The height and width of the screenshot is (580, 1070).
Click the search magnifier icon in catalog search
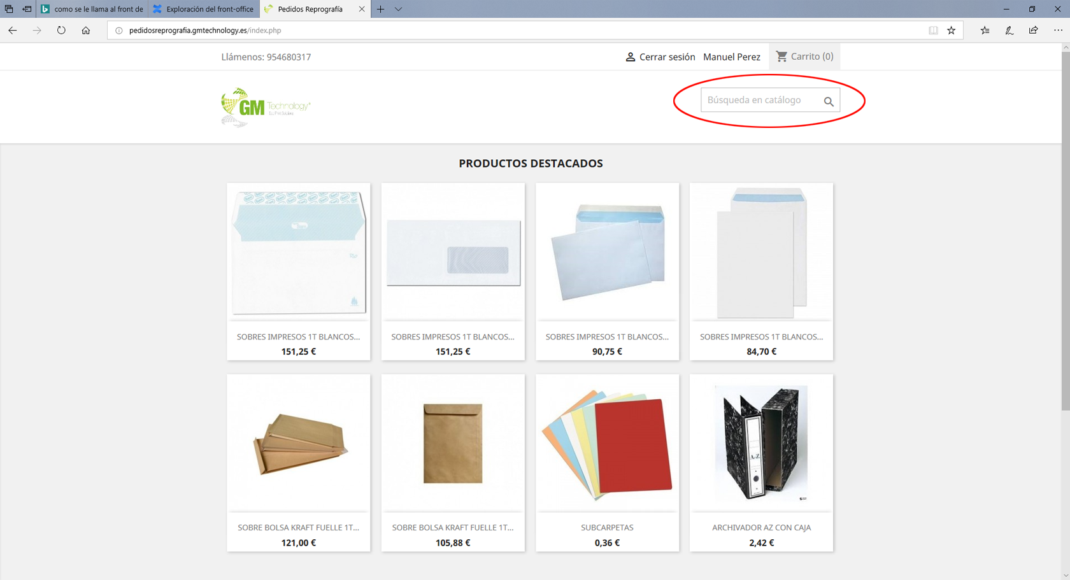coord(828,101)
